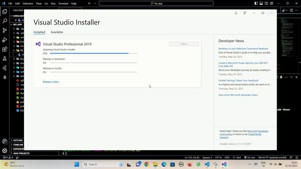Viewport: 301px width, 169px height.
Task: Open 'Unified Settings: Share Your Feedback' link
Action: tap(238, 80)
